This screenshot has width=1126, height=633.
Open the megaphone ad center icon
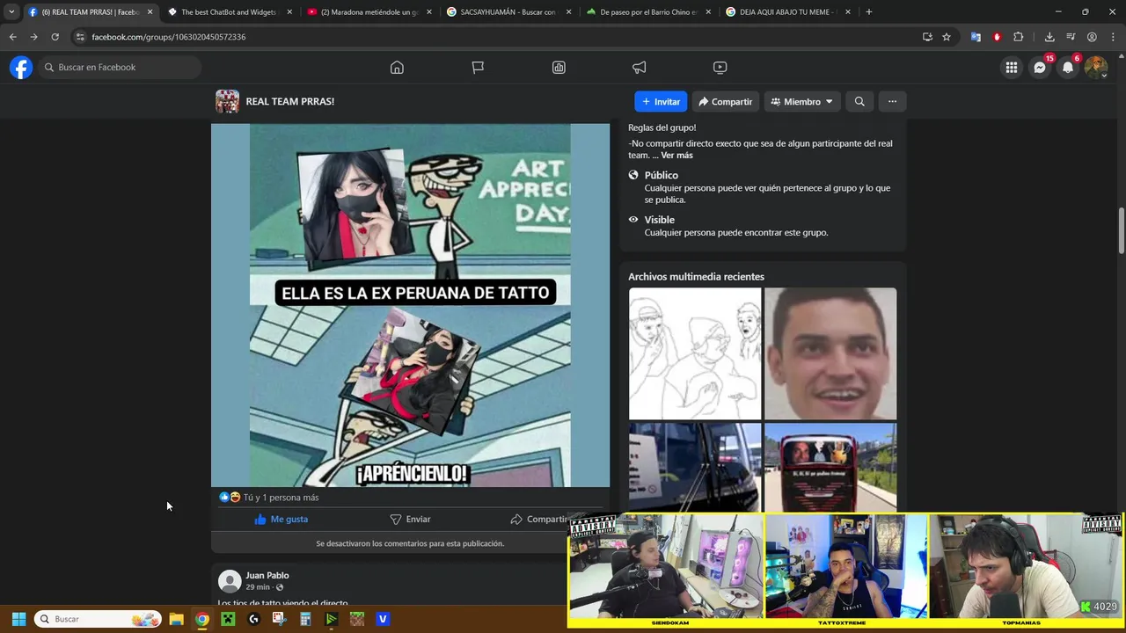click(x=640, y=68)
